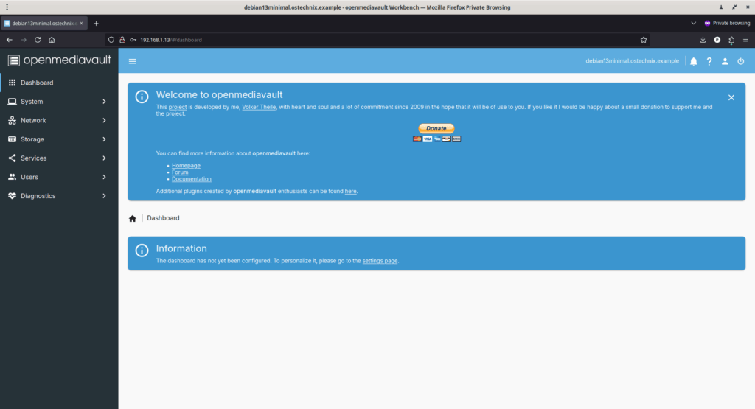Image resolution: width=755 pixels, height=409 pixels.
Task: Go back with browser back arrow
Action: point(10,40)
